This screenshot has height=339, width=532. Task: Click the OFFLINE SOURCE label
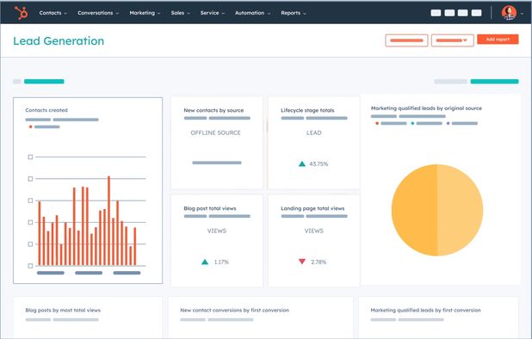pos(215,133)
